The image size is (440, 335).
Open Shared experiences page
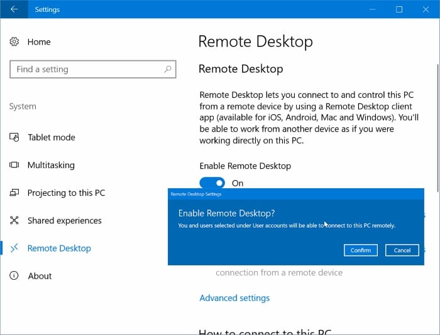pos(65,220)
